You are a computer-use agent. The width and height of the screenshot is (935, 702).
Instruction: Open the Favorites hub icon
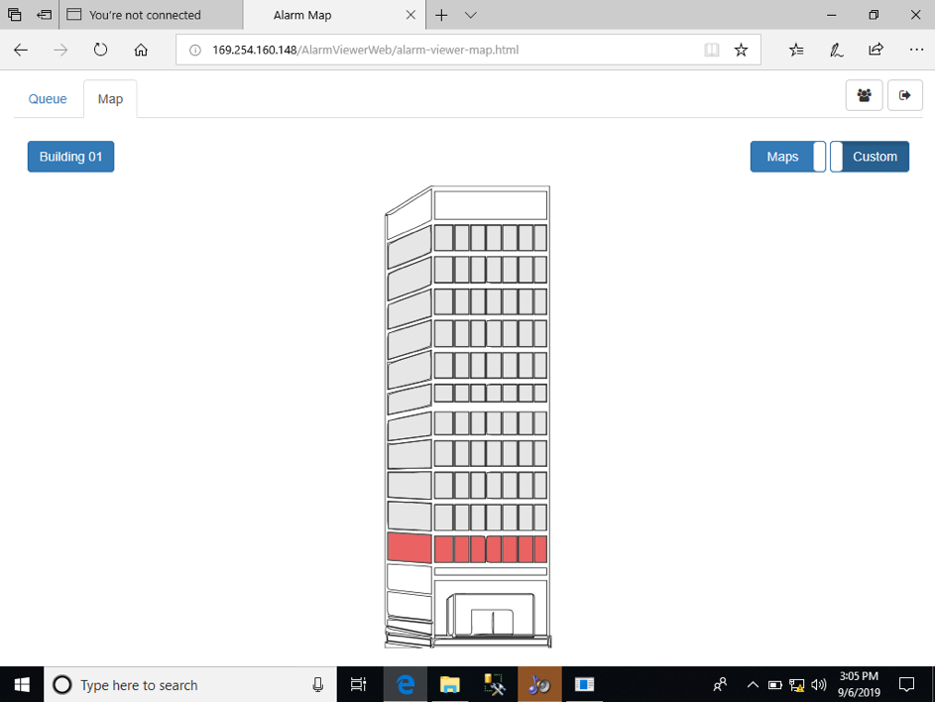796,51
